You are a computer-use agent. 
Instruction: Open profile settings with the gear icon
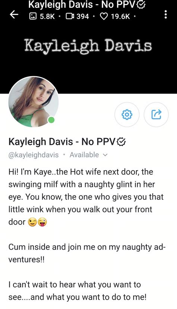(127, 115)
